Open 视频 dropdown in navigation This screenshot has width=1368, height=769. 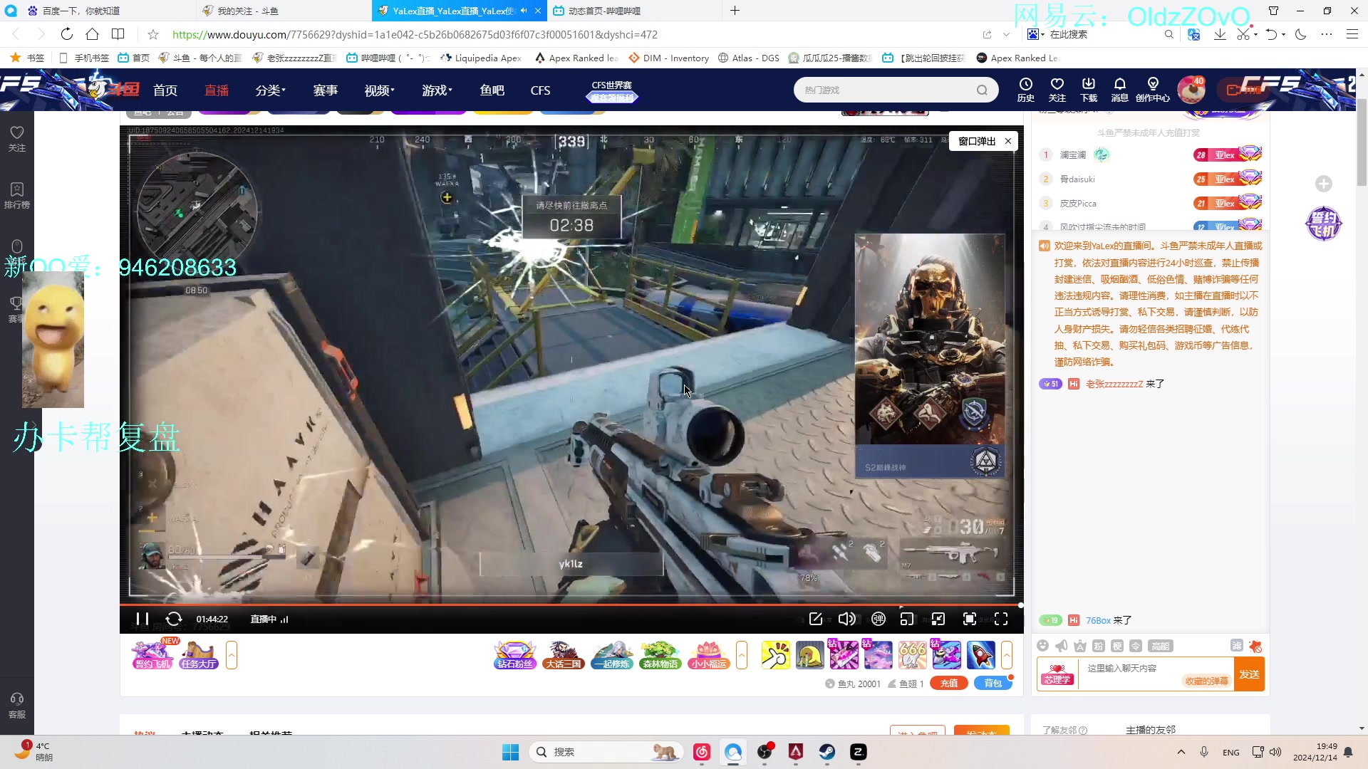click(380, 90)
